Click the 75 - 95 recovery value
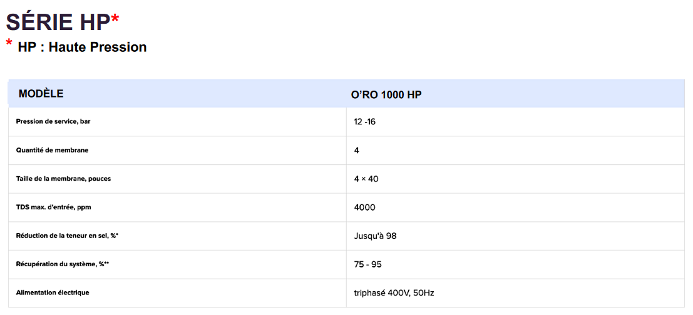This screenshot has width=693, height=315. (x=367, y=264)
